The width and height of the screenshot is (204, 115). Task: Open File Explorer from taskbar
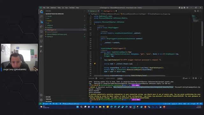click(x=100, y=107)
